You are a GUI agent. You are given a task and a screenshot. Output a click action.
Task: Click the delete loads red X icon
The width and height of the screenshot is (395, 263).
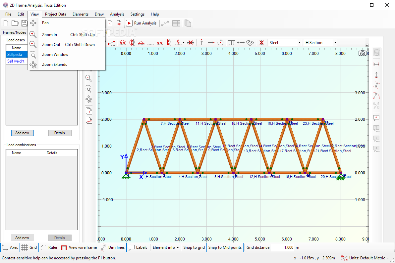(261, 43)
